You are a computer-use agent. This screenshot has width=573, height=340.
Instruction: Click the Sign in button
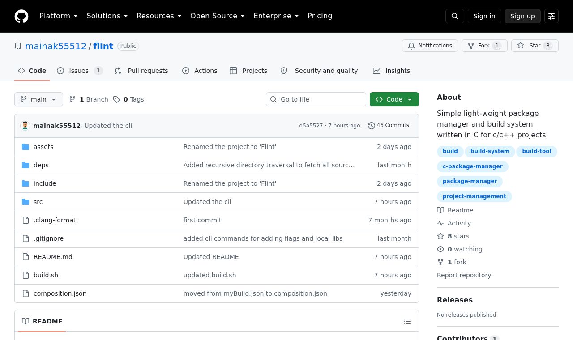(x=484, y=16)
